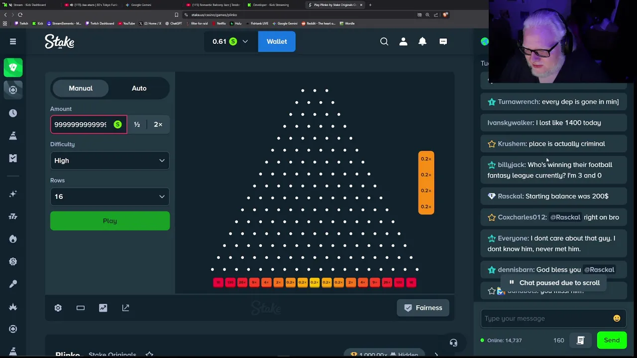637x358 pixels.
Task: Open the Wallet
Action: point(277,41)
